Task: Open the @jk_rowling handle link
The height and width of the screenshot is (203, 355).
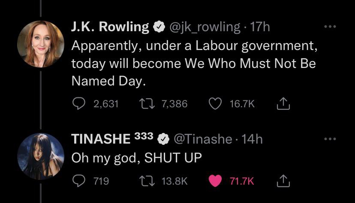Action: (x=205, y=27)
